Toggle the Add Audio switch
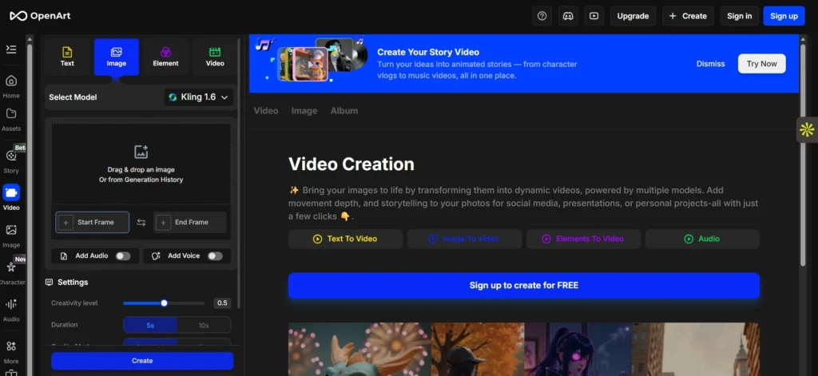The width and height of the screenshot is (818, 376). [122, 256]
